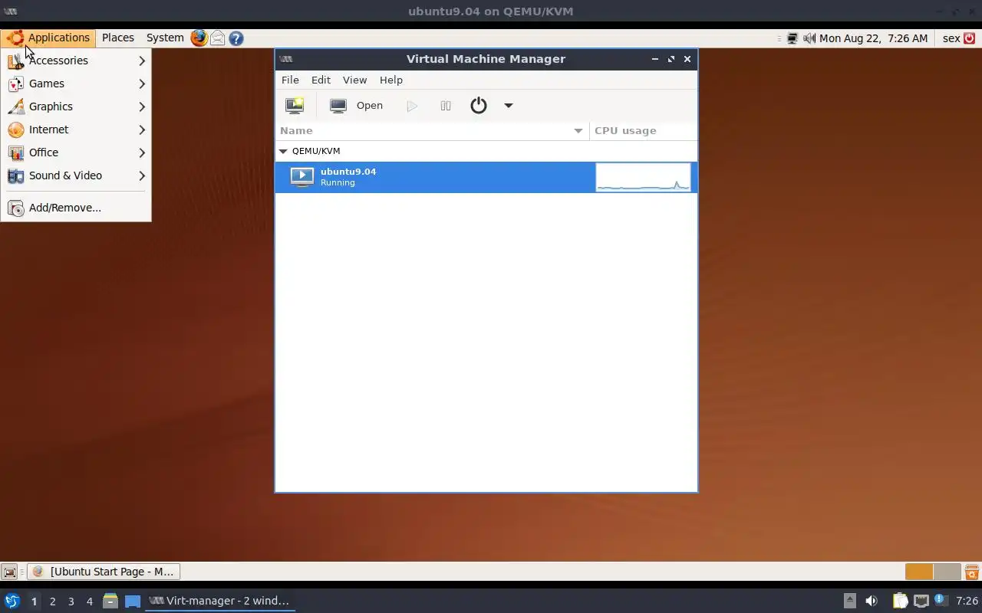Click the guest volume speaker icon
982x613 pixels.
click(809, 38)
